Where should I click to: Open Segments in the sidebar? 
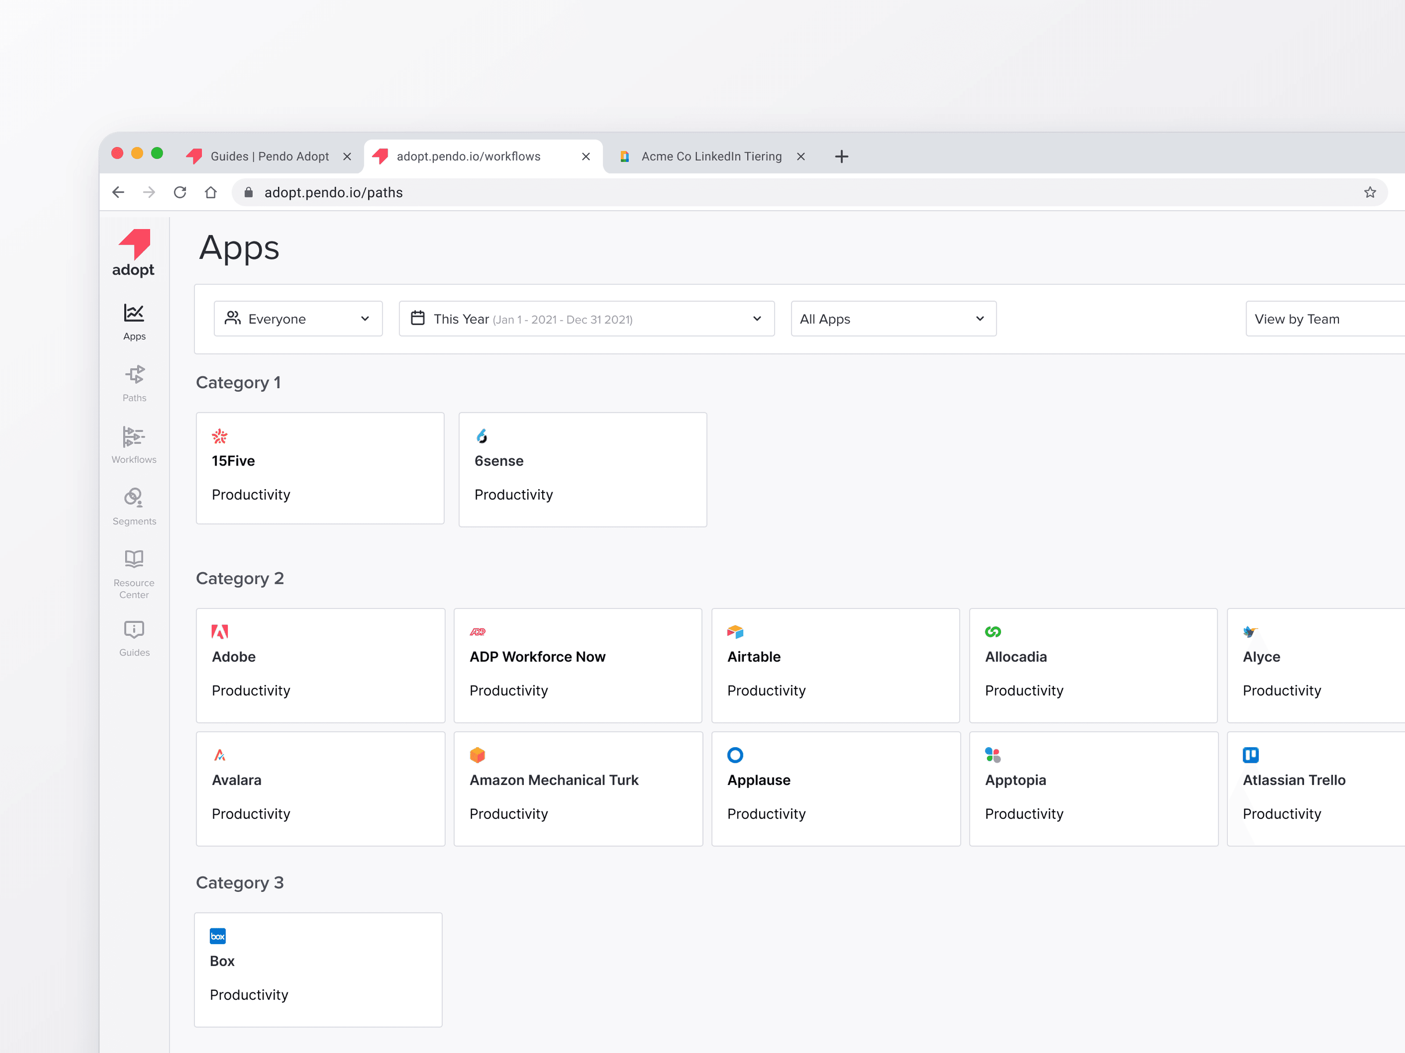[x=134, y=506]
